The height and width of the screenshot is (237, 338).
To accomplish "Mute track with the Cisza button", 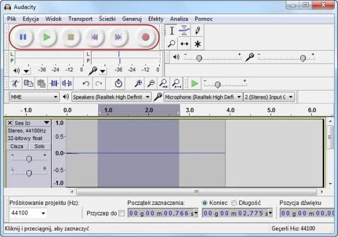I will coord(17,147).
